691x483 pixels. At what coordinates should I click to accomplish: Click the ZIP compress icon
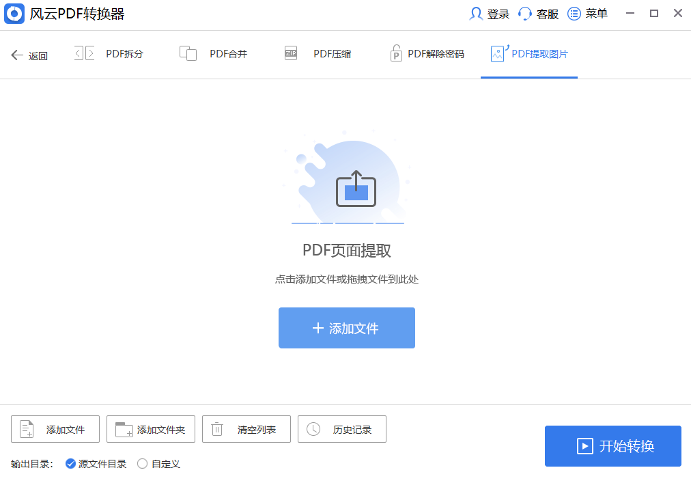point(291,53)
